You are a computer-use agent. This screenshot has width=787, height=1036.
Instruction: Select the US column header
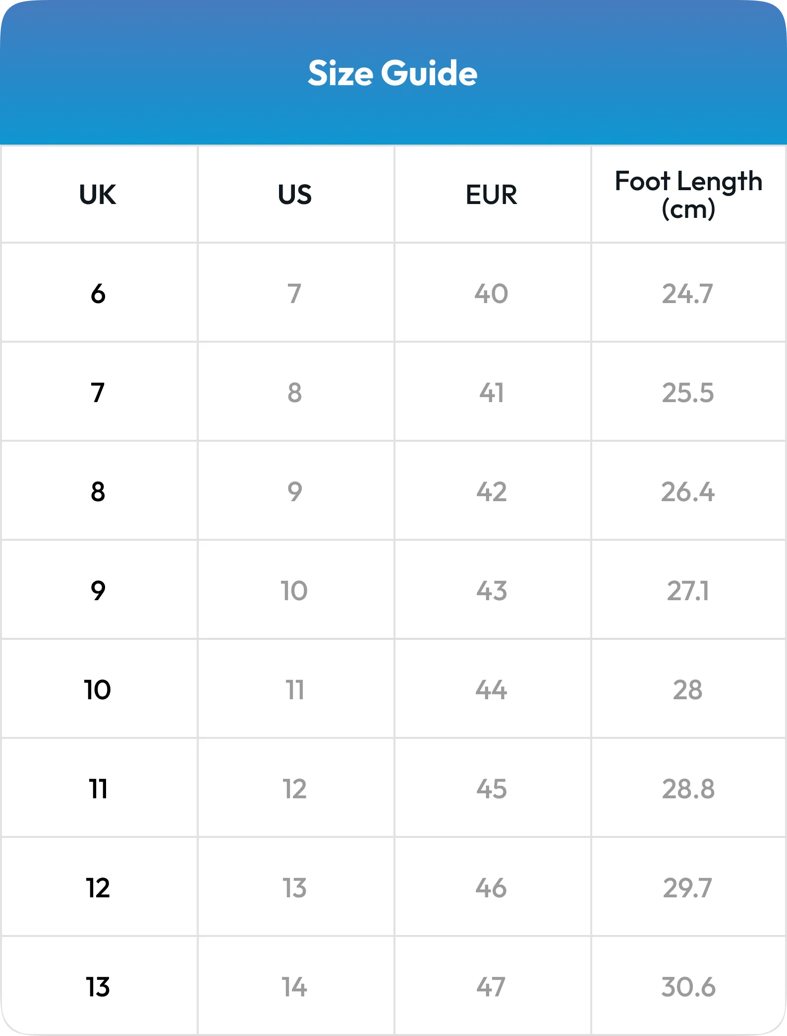(x=295, y=194)
